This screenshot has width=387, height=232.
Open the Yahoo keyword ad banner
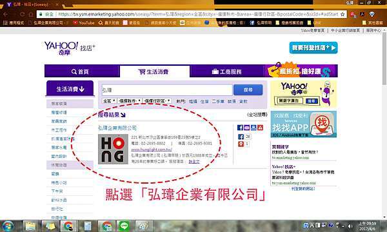pos(303,94)
